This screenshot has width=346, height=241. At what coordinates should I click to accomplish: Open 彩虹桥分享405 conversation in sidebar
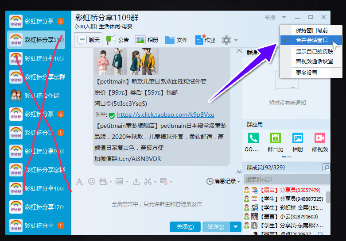(36, 58)
